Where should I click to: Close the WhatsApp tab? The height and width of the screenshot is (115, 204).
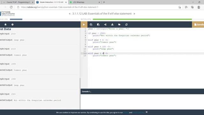tap(99, 2)
